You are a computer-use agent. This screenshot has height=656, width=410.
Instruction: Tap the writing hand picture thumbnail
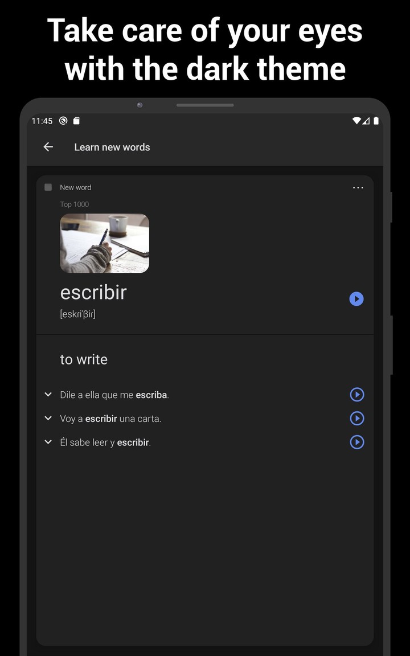point(104,243)
